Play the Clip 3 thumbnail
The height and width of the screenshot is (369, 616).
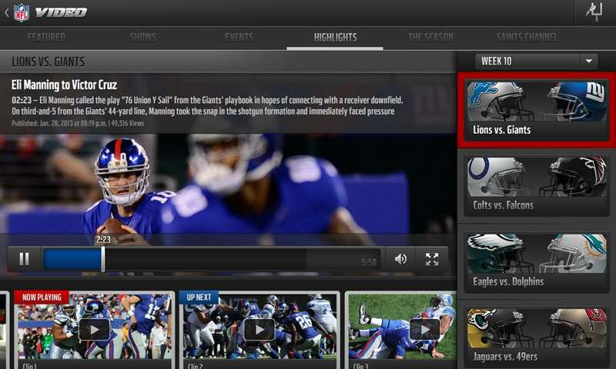[x=423, y=328]
